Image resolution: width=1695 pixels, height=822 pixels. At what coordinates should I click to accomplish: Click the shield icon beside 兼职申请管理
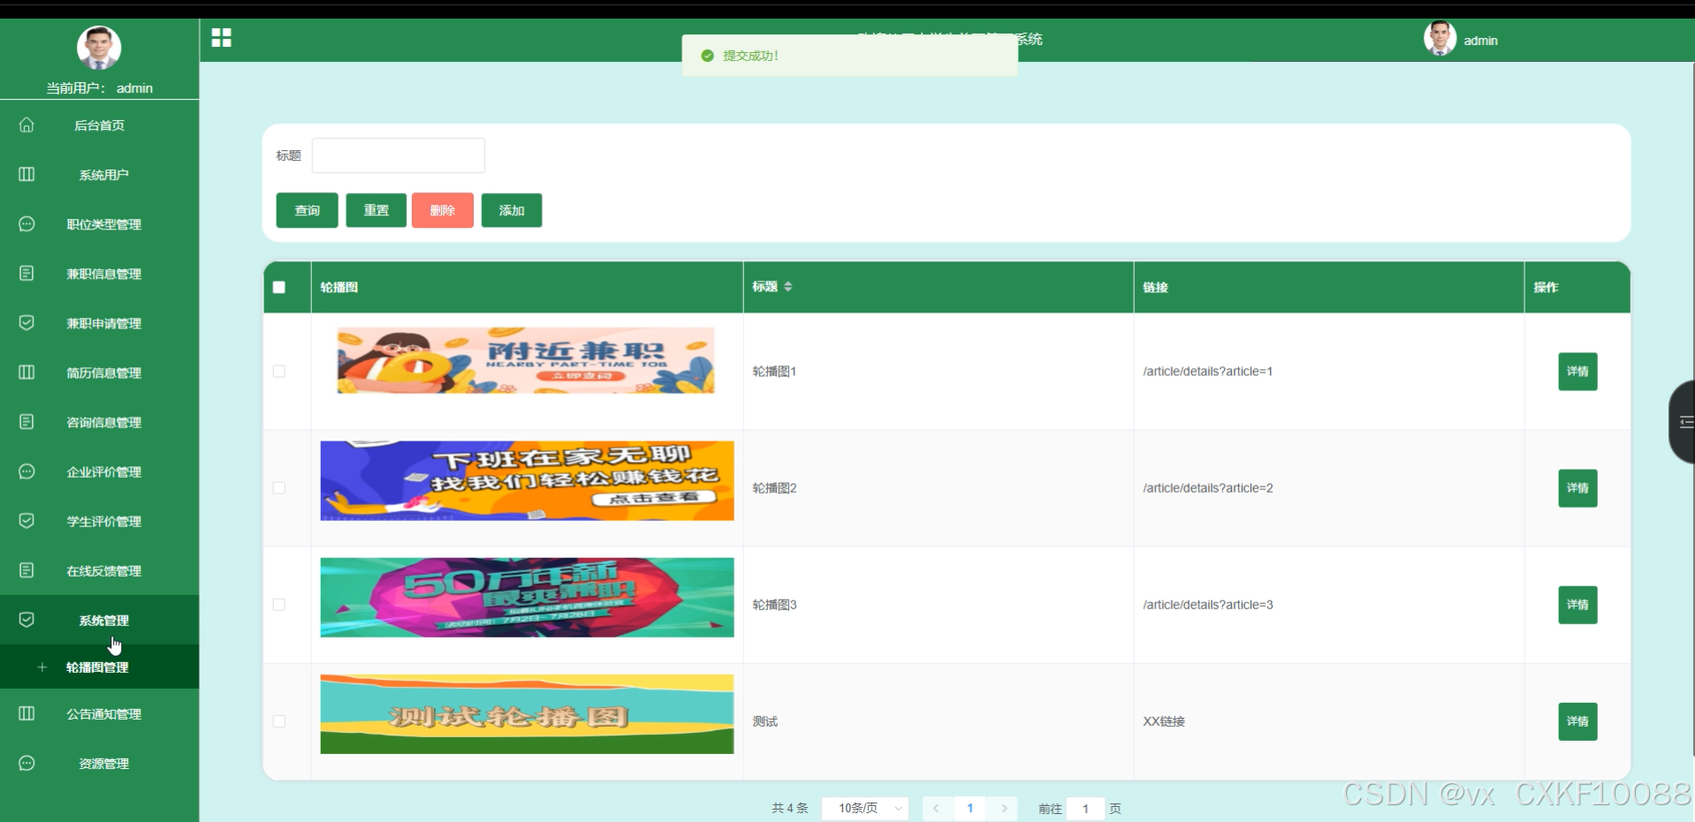(x=27, y=323)
